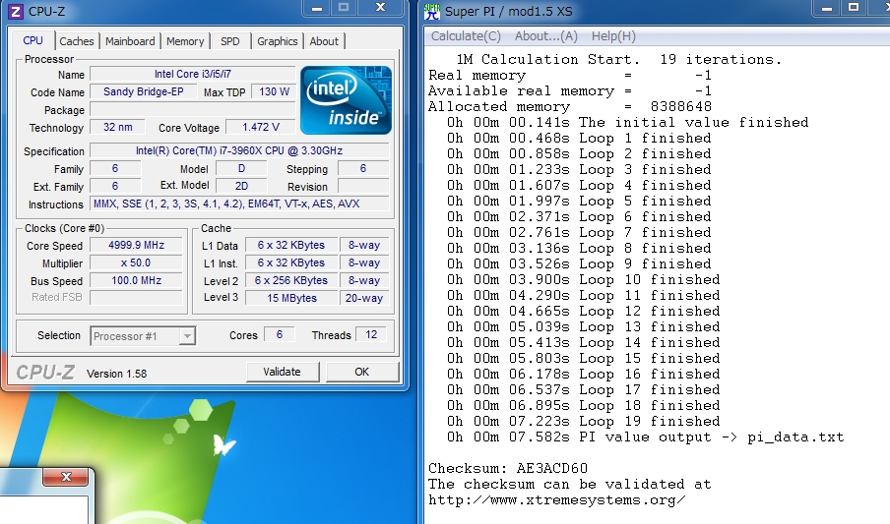Click the OK button in CPU-Z
Screen dimensions: 890x524
pos(361,372)
